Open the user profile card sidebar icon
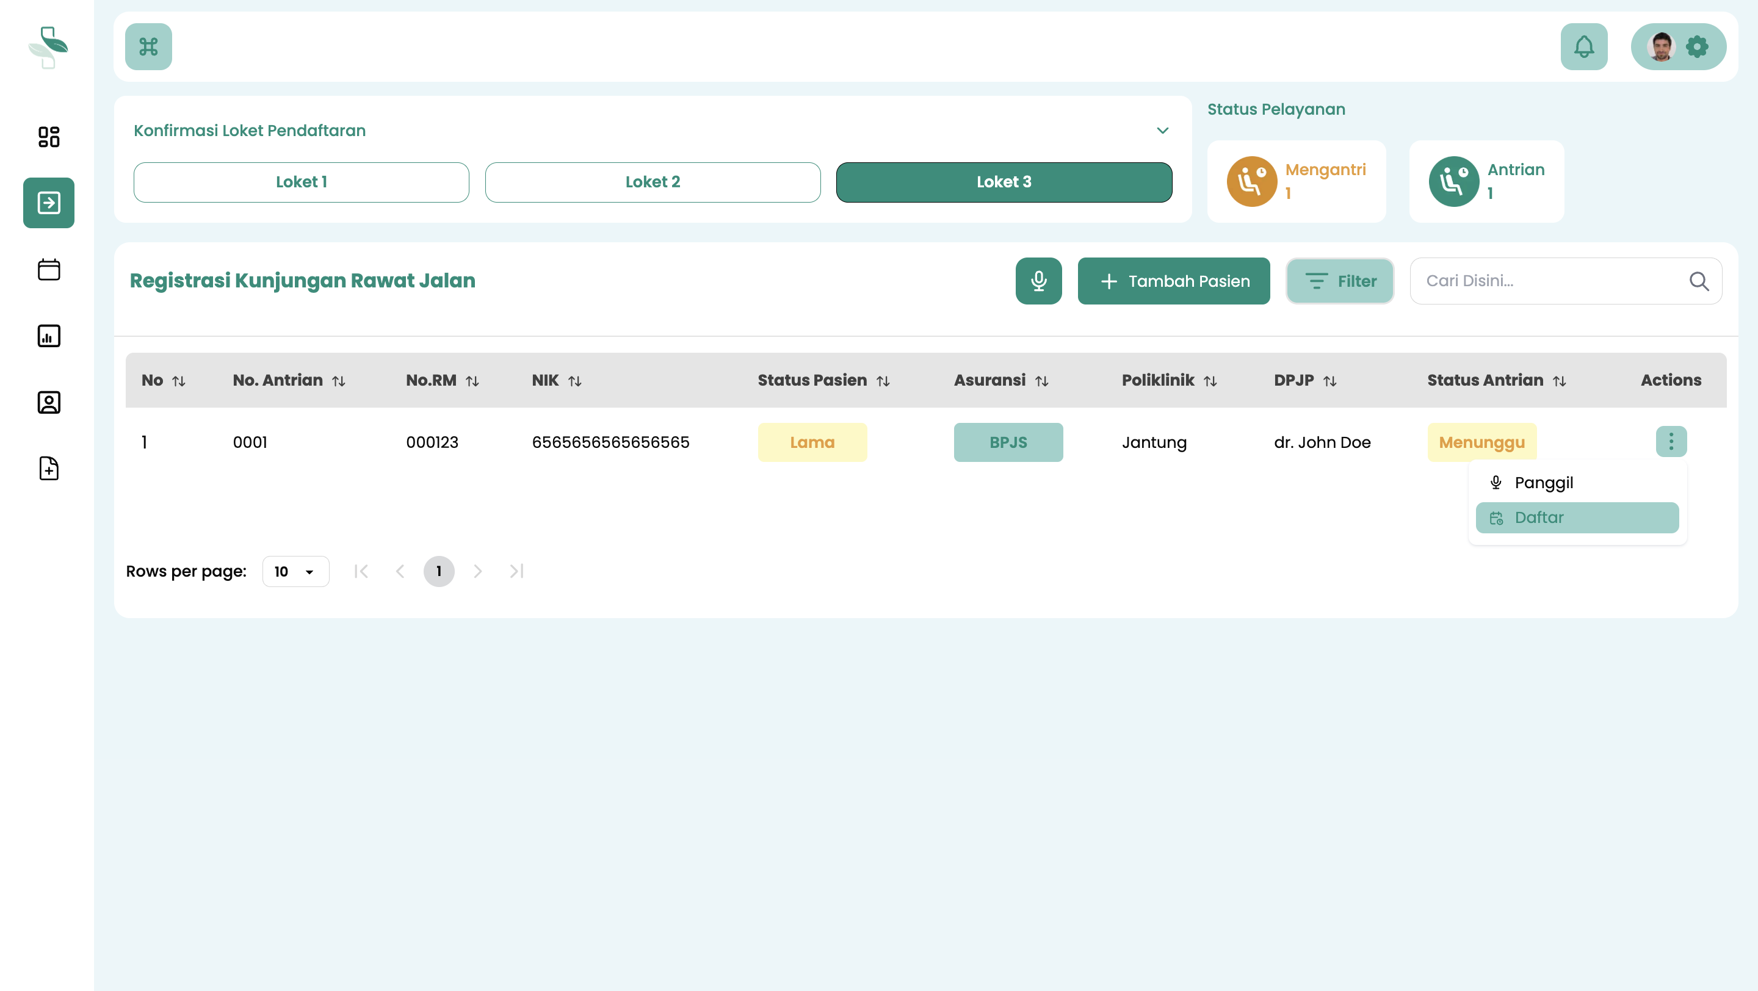The height and width of the screenshot is (991, 1758). [48, 402]
